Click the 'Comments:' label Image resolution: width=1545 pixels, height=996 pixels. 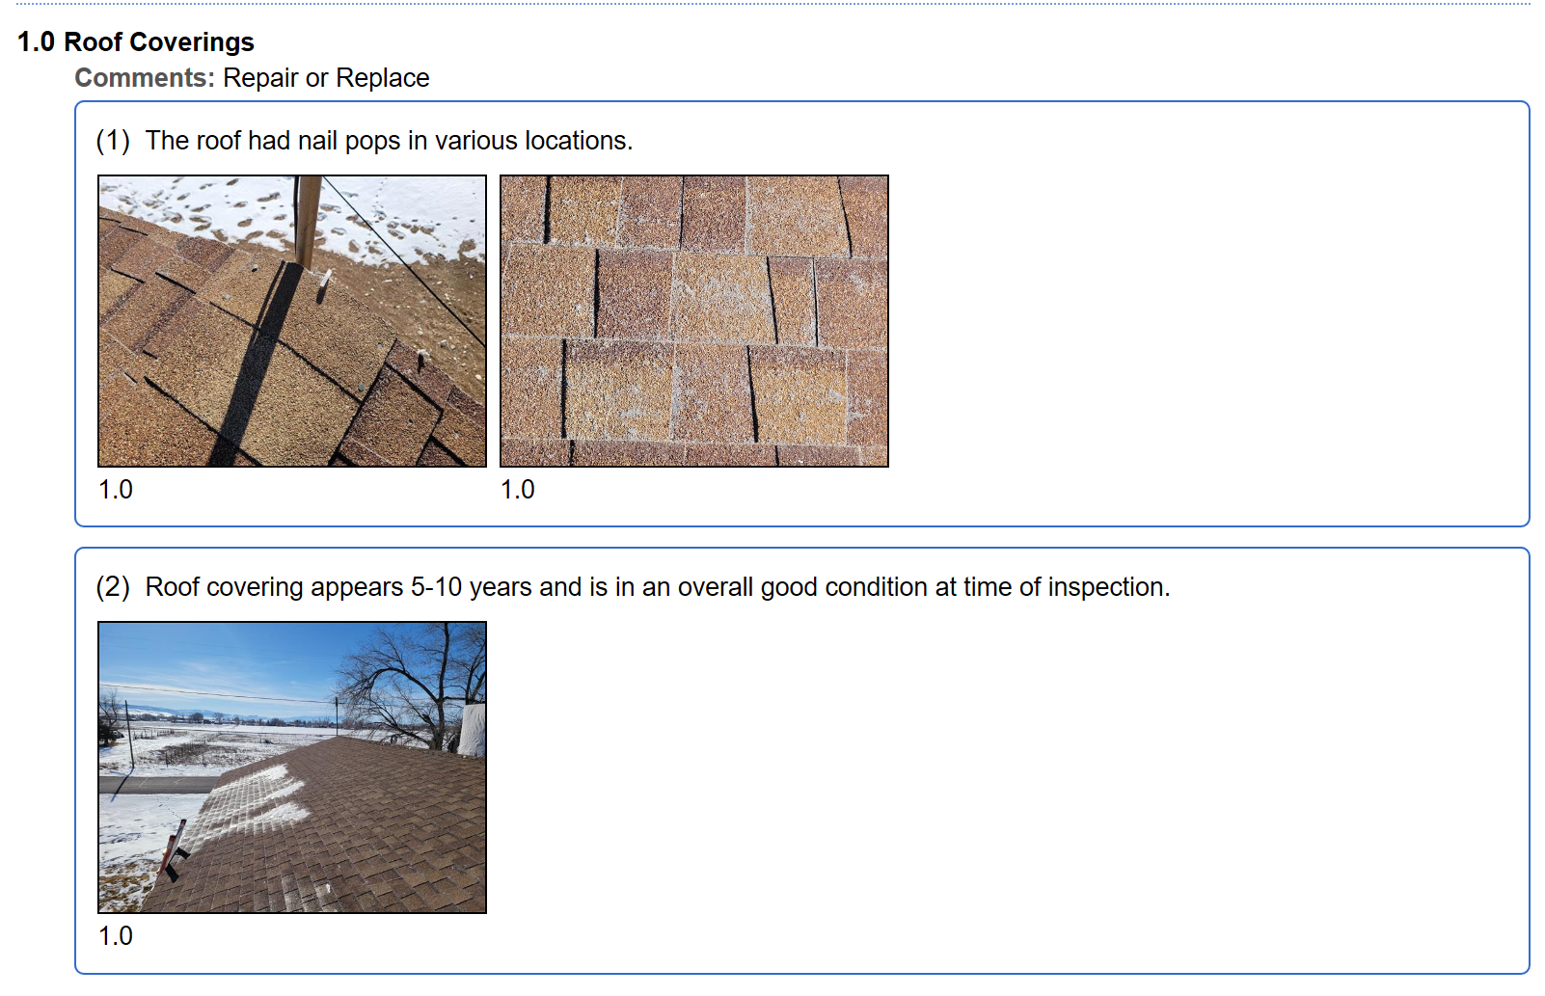click(145, 78)
